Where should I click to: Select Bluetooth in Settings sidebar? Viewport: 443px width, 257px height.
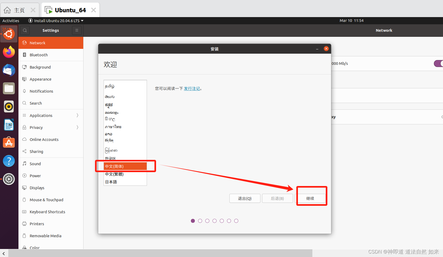51,55
